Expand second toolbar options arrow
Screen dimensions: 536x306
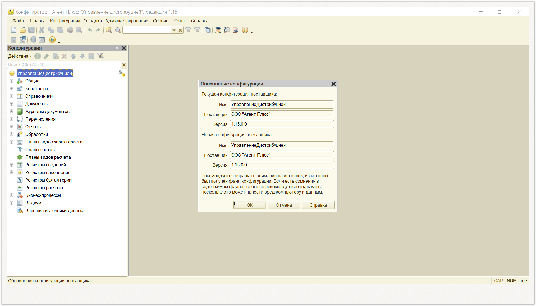(59, 42)
